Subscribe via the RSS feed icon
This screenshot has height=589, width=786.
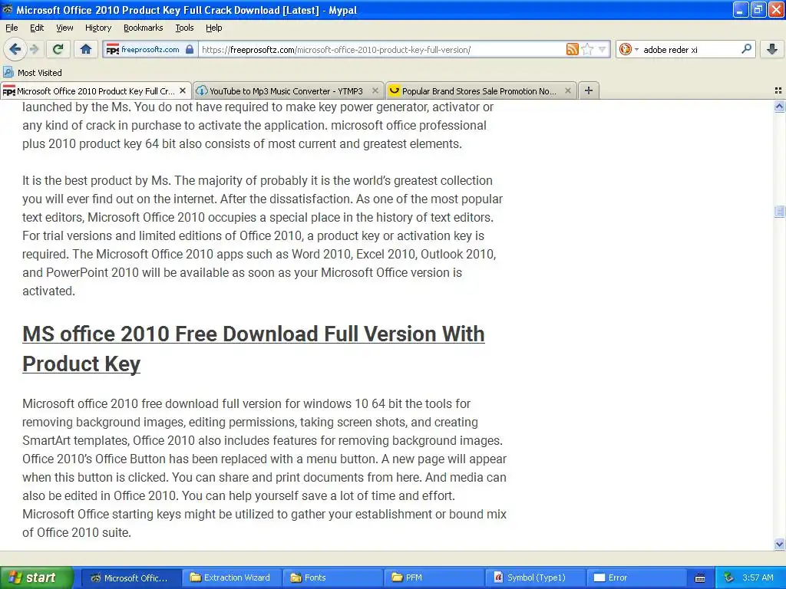click(x=573, y=49)
